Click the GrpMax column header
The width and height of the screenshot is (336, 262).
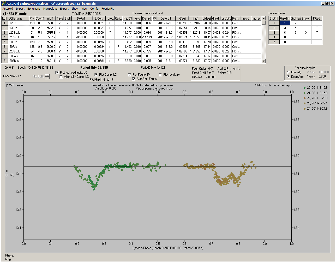[x=296, y=19]
